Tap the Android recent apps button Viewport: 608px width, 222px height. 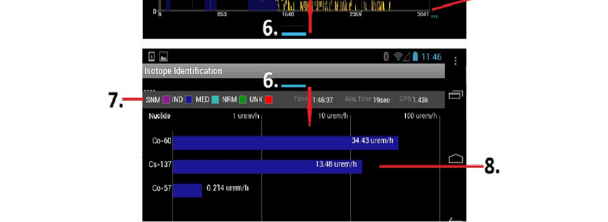(x=456, y=94)
